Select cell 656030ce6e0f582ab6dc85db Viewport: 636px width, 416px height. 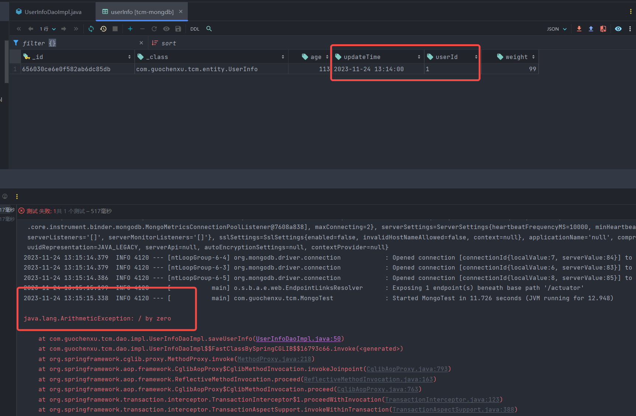(x=77, y=69)
